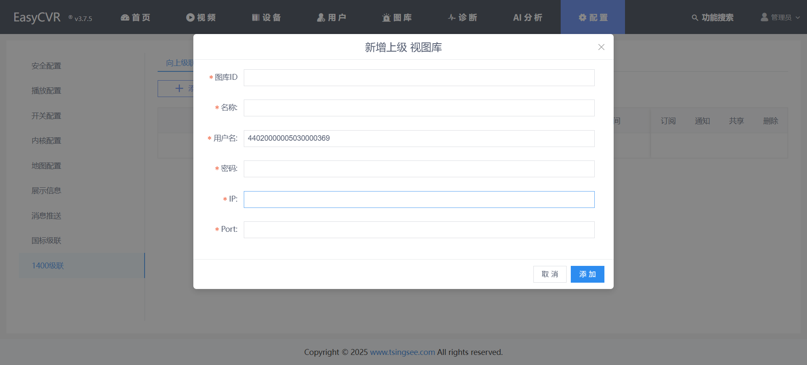Open the 用户 user management icon
The width and height of the screenshot is (807, 365).
(321, 18)
